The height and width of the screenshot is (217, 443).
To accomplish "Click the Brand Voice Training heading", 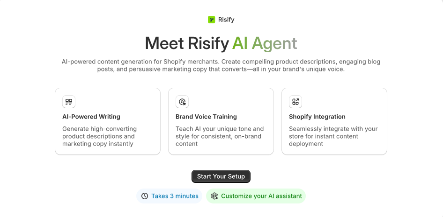I will pyautogui.click(x=206, y=117).
